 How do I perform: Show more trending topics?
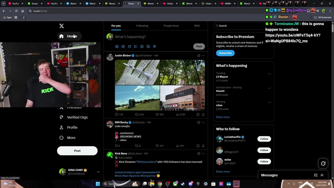coord(223,117)
